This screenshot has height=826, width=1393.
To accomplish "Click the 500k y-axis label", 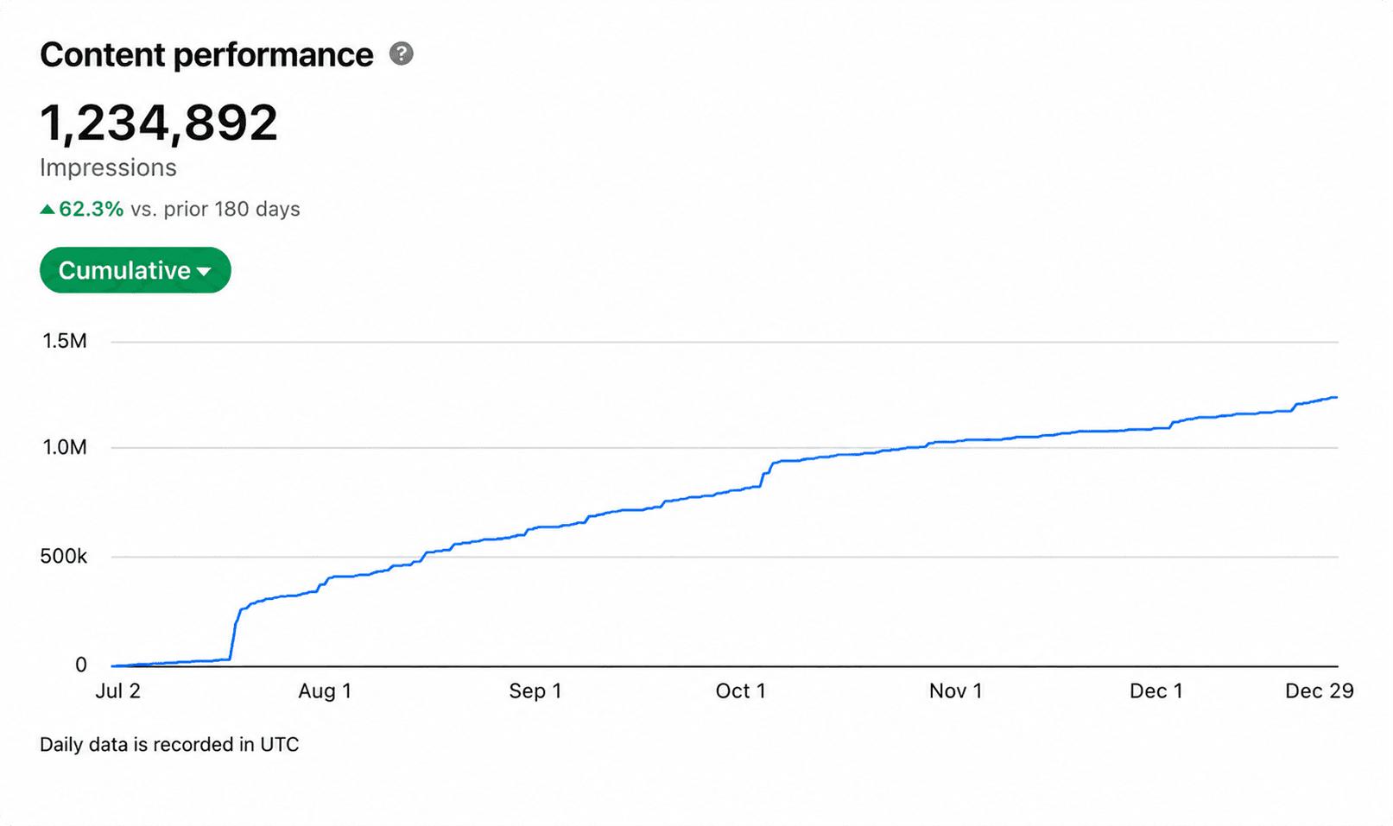I will point(64,557).
